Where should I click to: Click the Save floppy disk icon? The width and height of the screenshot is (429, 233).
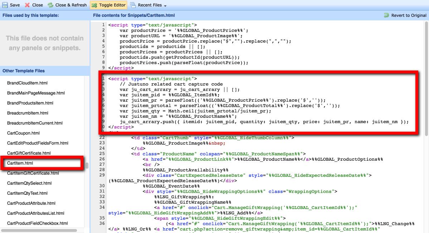5,5
